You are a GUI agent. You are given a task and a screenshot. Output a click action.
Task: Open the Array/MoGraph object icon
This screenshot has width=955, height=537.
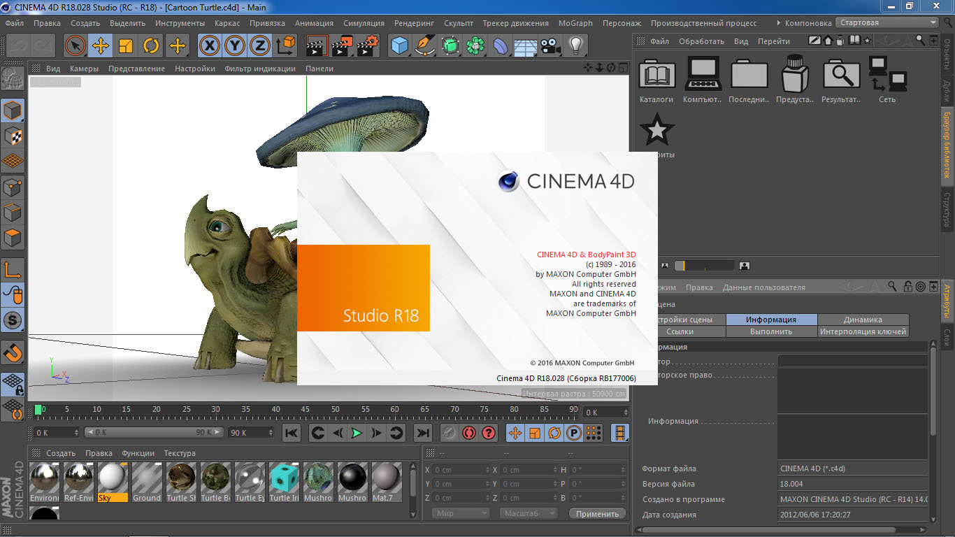click(475, 46)
